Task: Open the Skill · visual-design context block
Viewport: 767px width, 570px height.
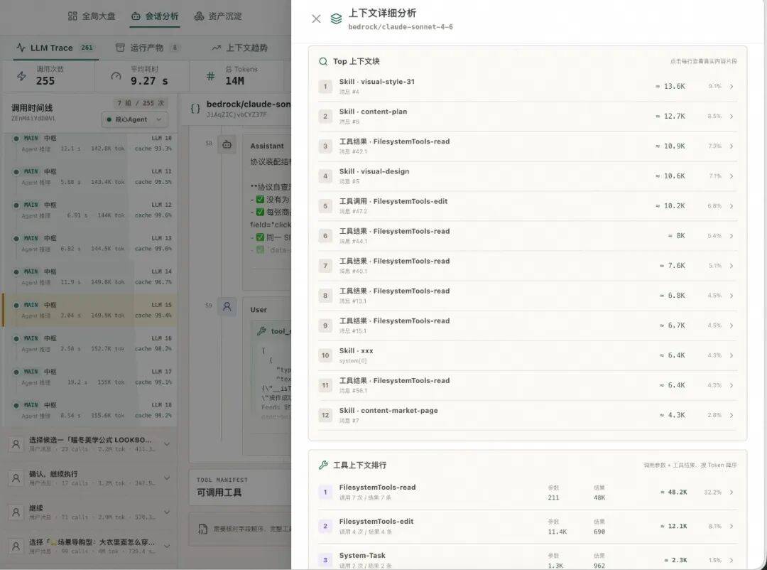Action: (x=527, y=176)
